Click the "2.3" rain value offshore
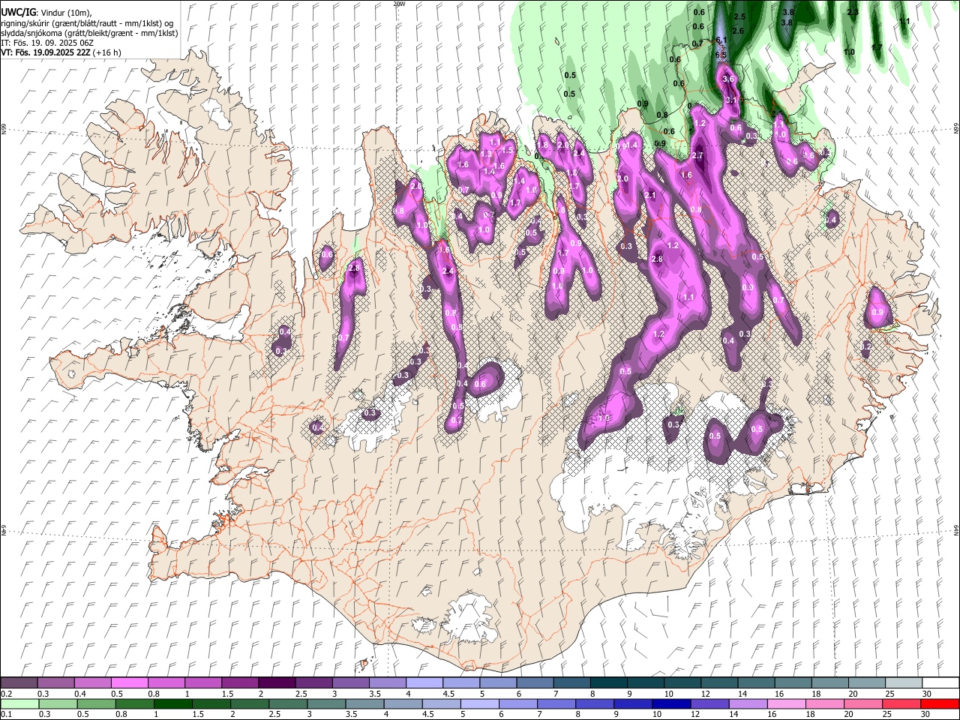Image resolution: width=960 pixels, height=720 pixels. click(853, 13)
